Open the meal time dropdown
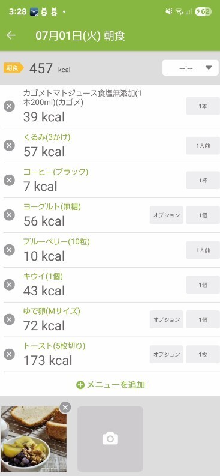Screen dimensions: 220x476 pyautogui.click(x=190, y=68)
